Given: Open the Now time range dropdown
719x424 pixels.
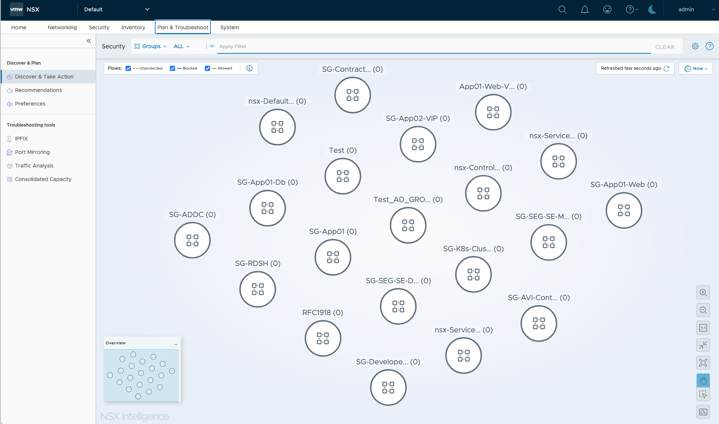Looking at the screenshot, I should 695,68.
